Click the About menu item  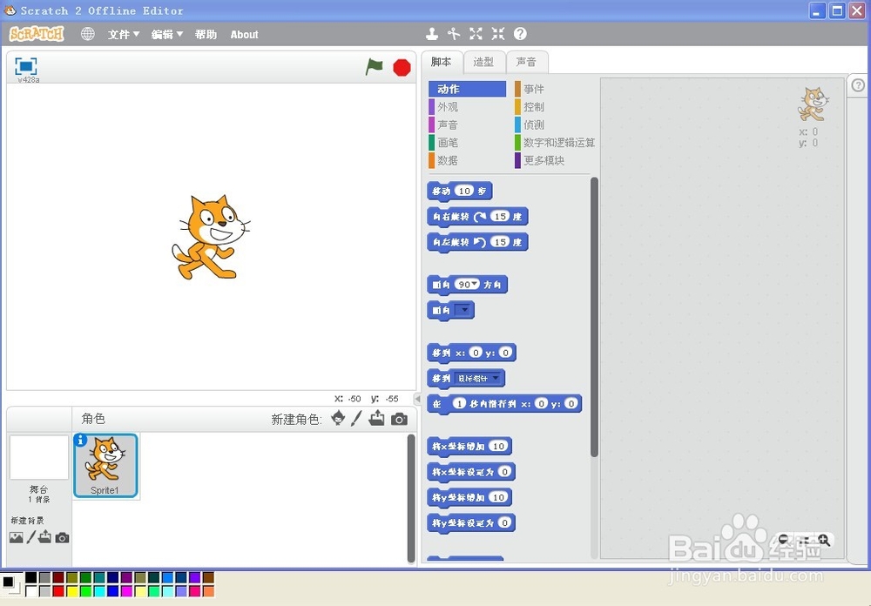tap(245, 35)
